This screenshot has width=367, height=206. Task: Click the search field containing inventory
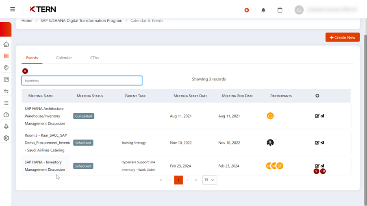82,81
